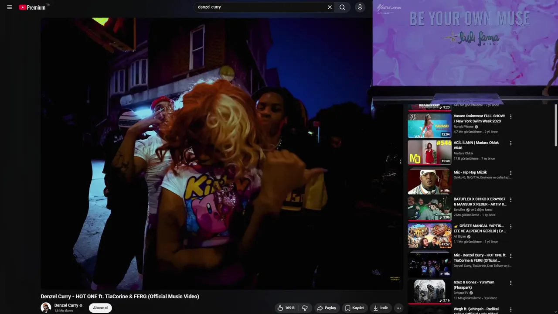Open the hamburger guide menu

(10, 7)
